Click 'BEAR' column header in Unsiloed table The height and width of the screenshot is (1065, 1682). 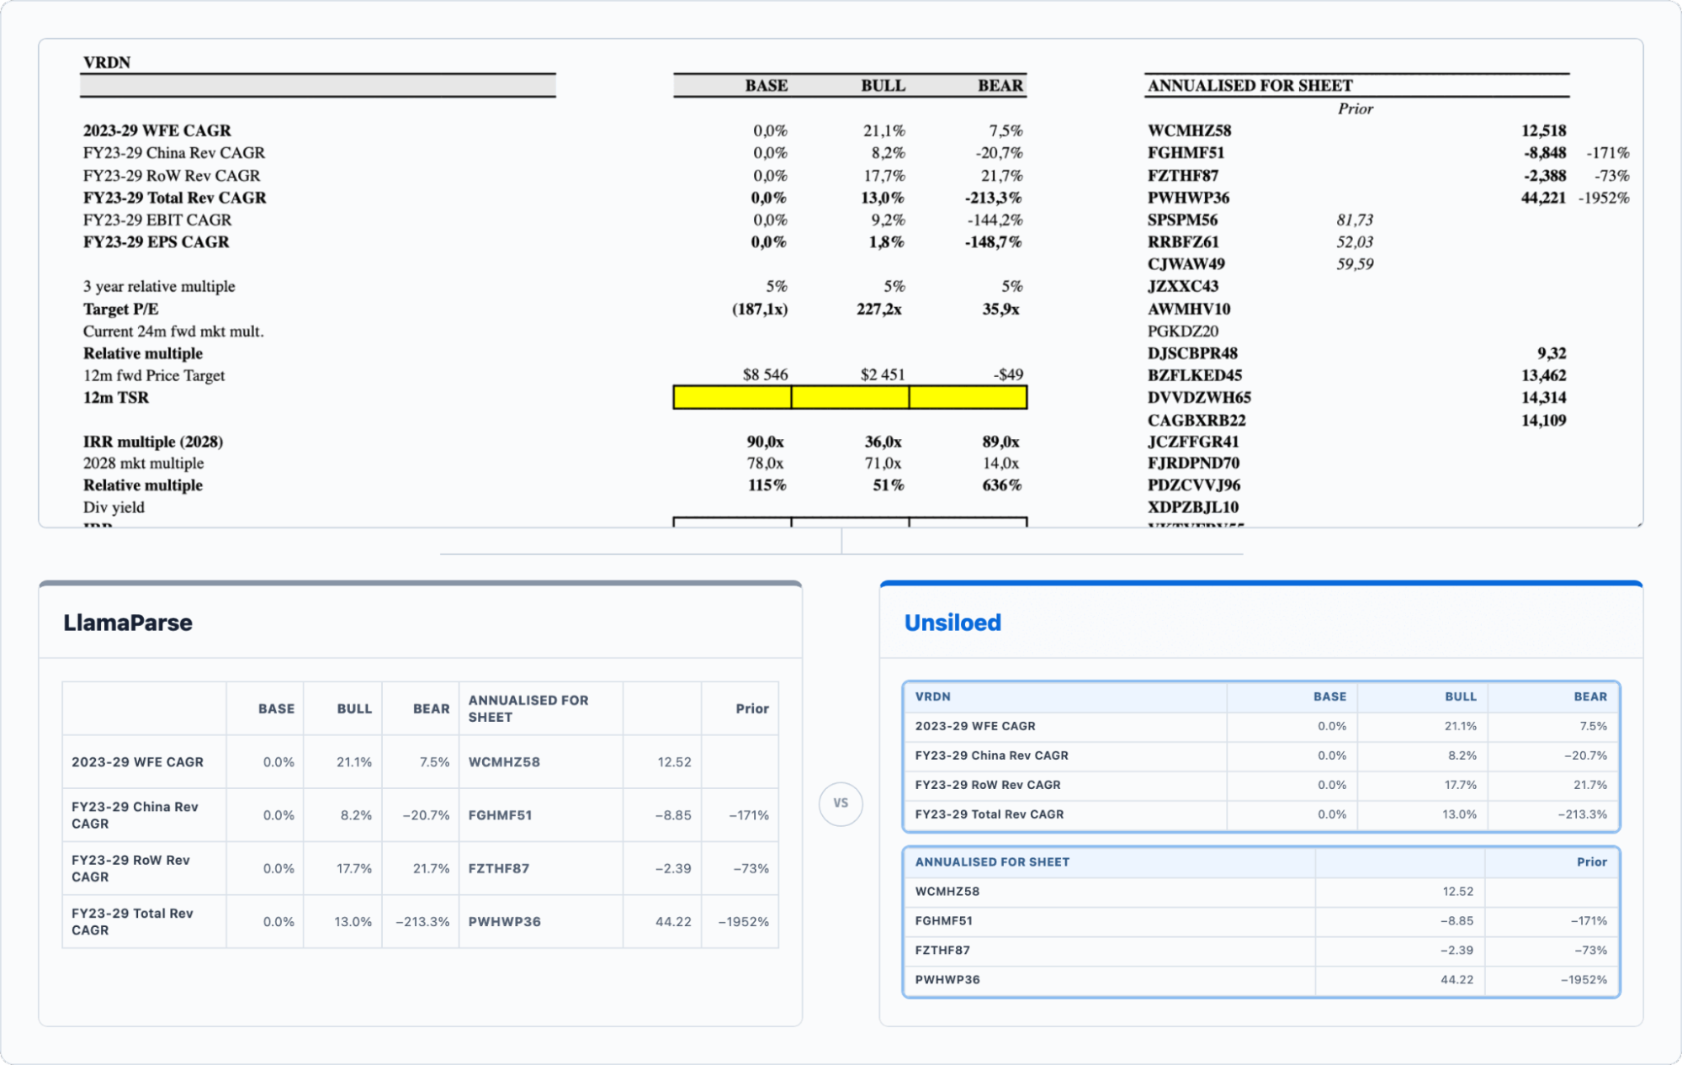(x=1590, y=697)
